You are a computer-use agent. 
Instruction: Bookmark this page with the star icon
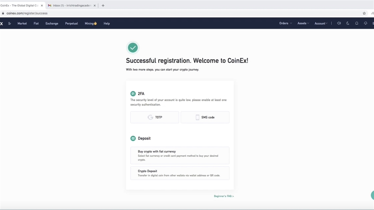[364, 13]
